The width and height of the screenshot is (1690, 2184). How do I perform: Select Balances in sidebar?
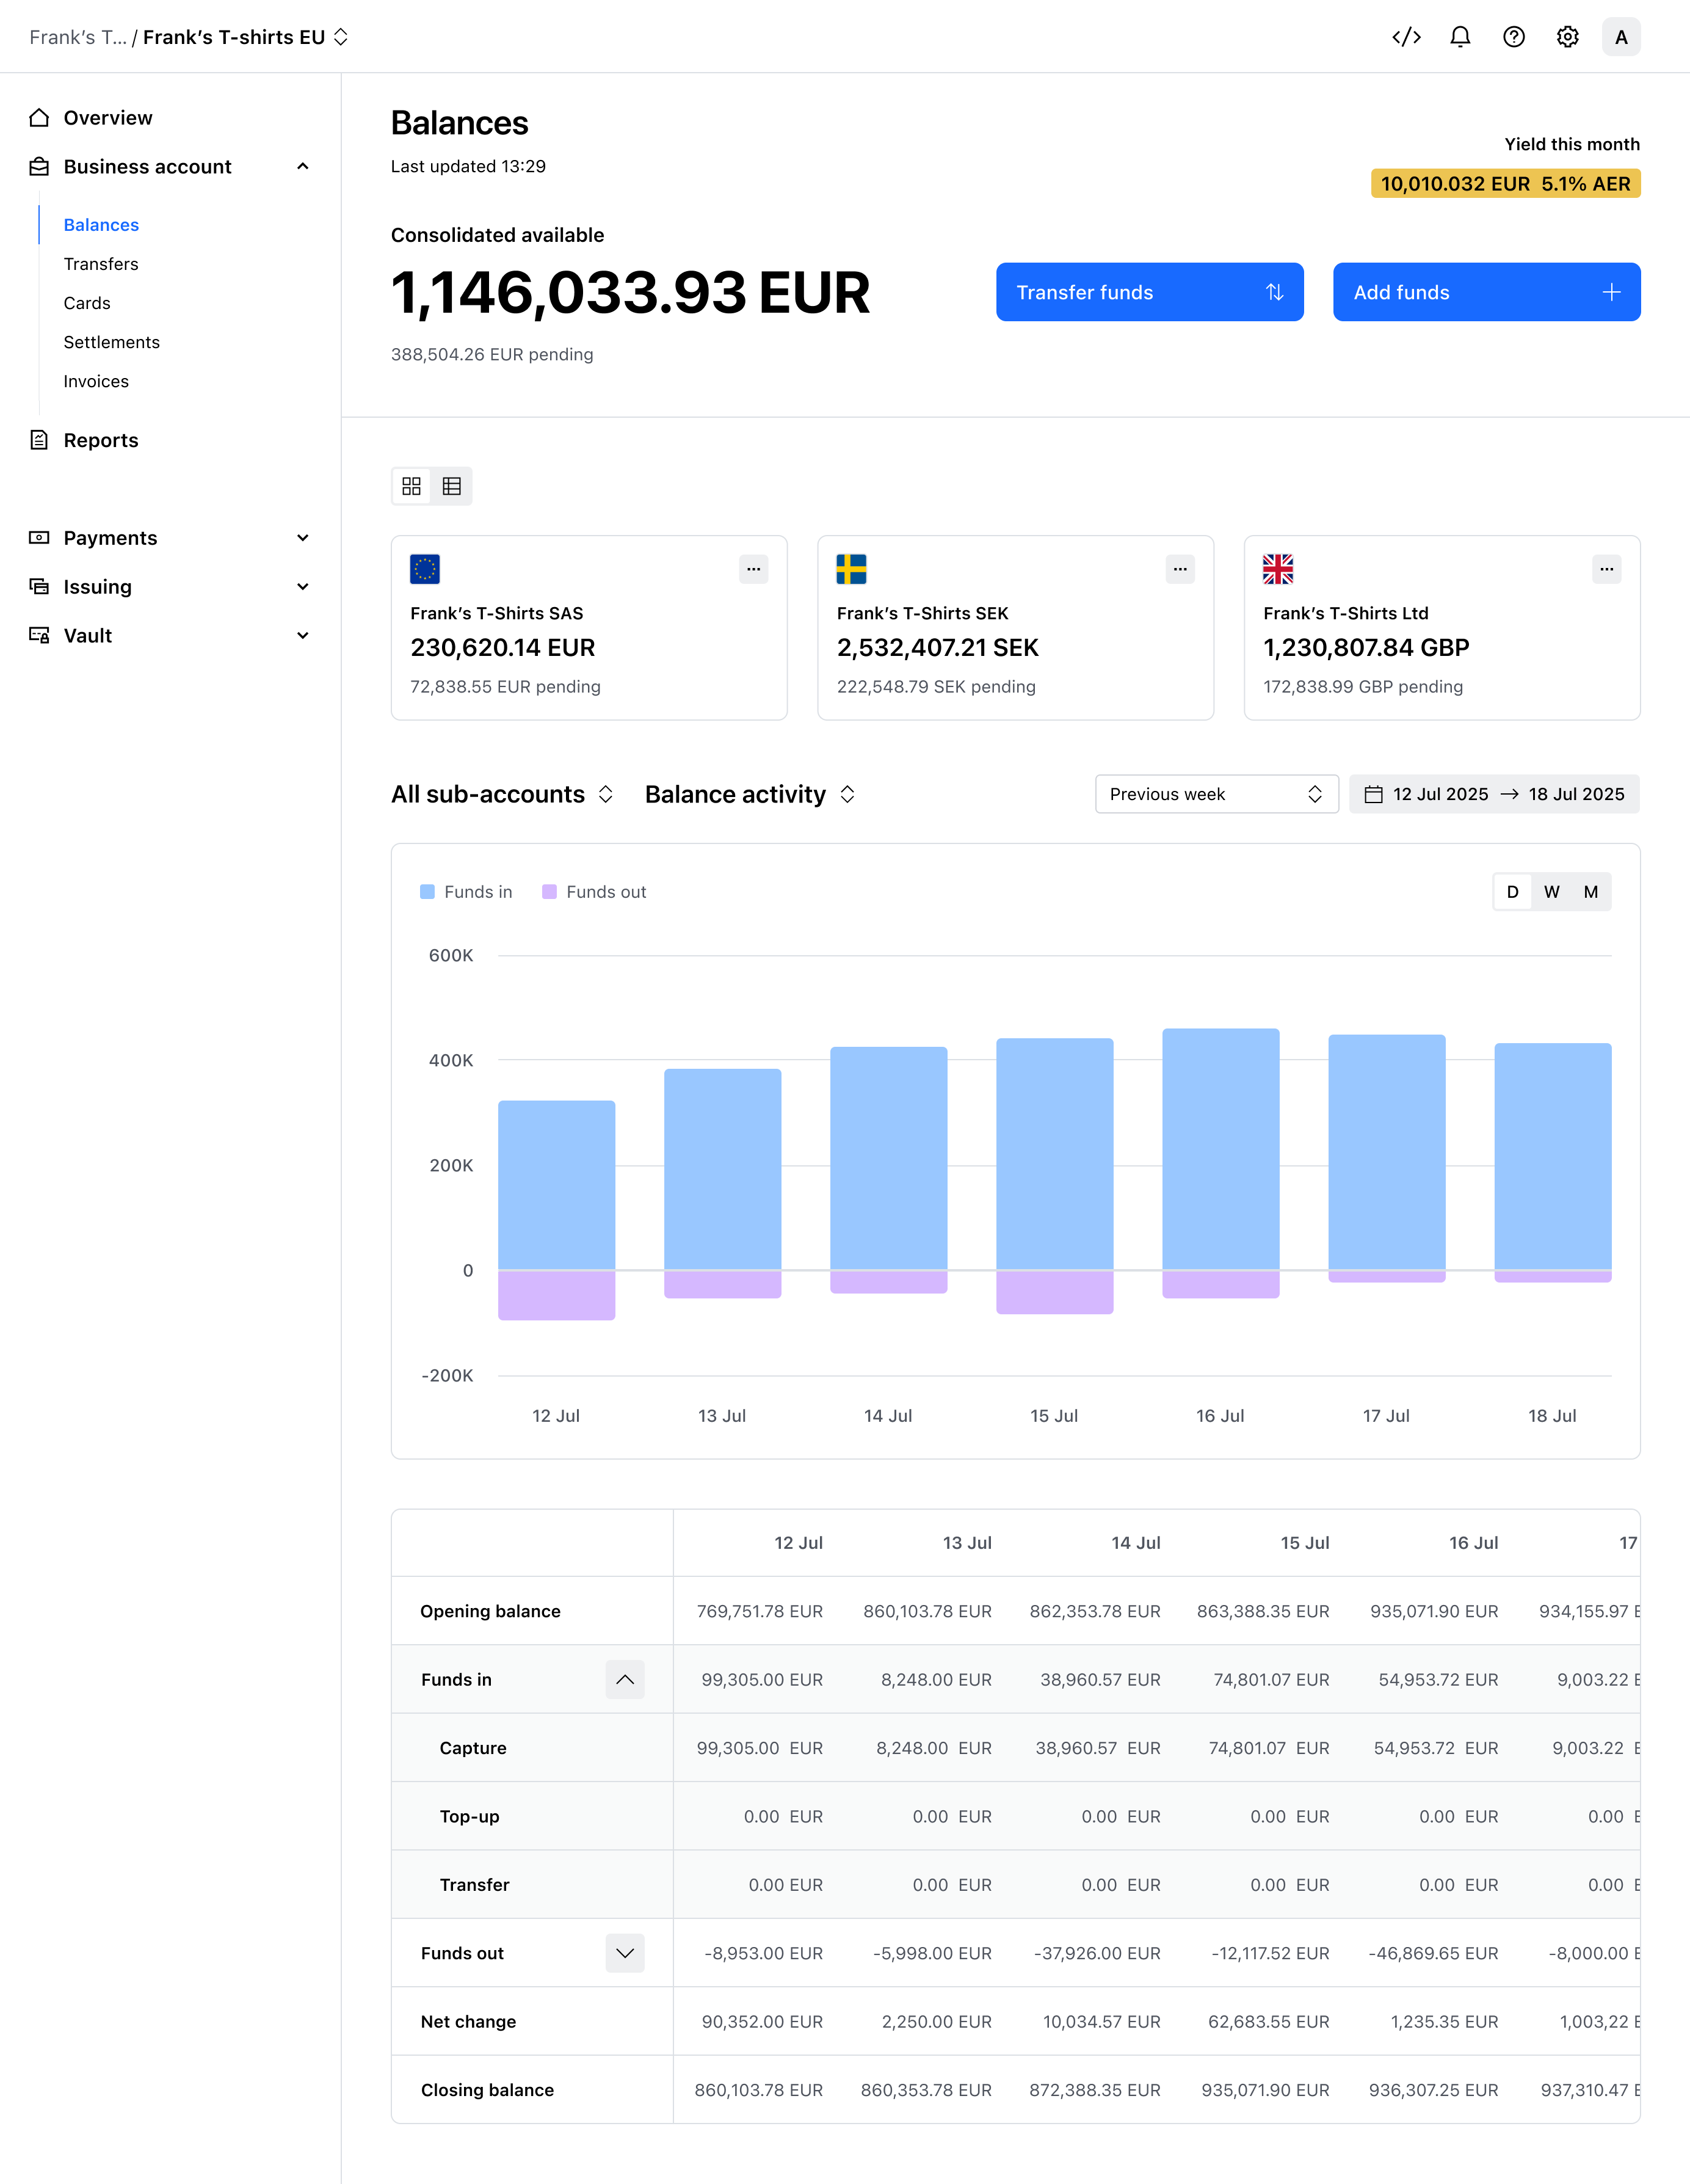click(x=101, y=225)
